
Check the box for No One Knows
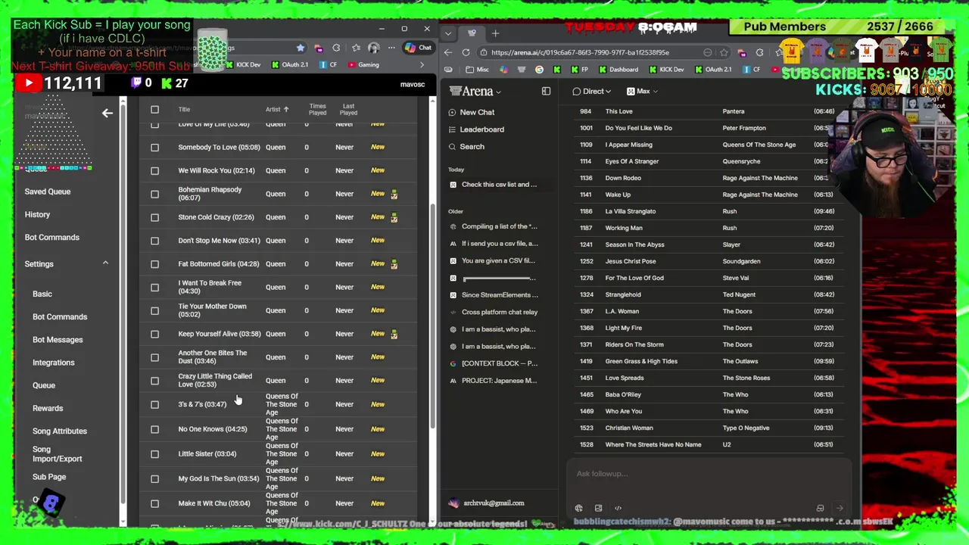pos(154,429)
